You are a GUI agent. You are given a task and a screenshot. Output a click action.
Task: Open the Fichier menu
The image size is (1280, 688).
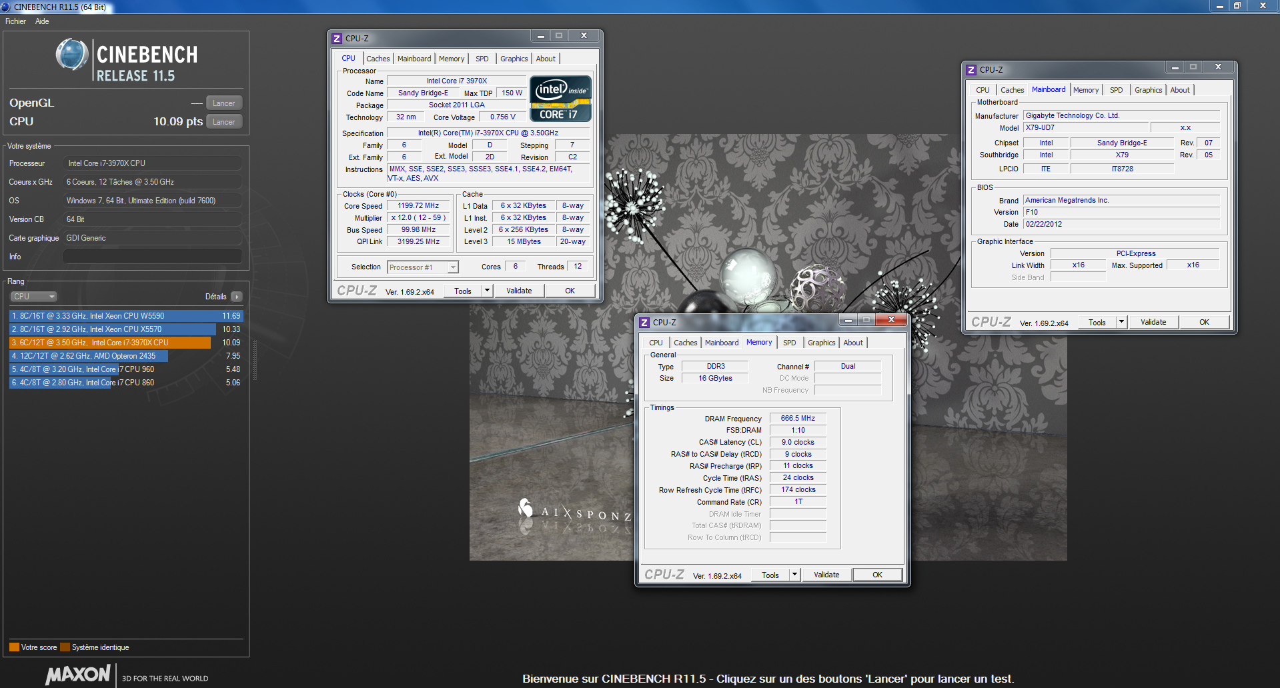(15, 21)
